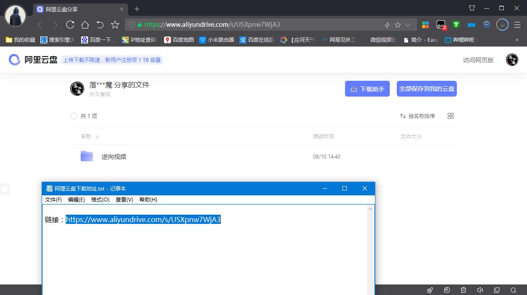
Task: Click the green T extension icon
Action: tap(456, 25)
